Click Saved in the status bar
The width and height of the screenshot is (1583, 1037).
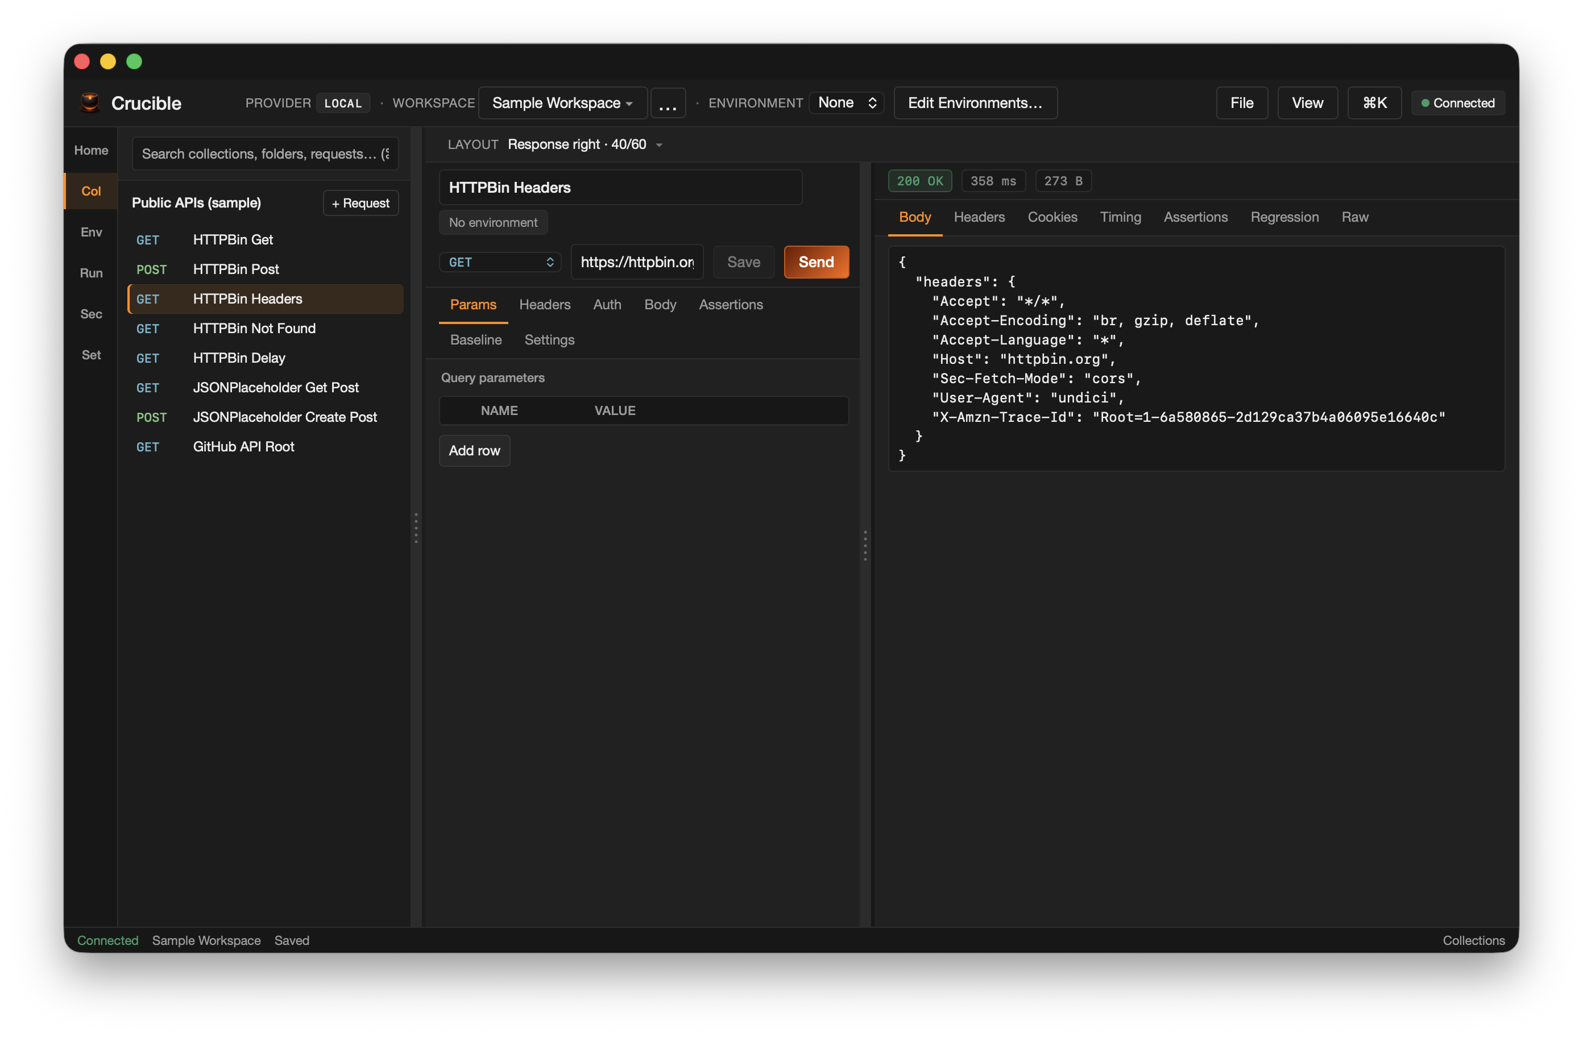tap(291, 940)
